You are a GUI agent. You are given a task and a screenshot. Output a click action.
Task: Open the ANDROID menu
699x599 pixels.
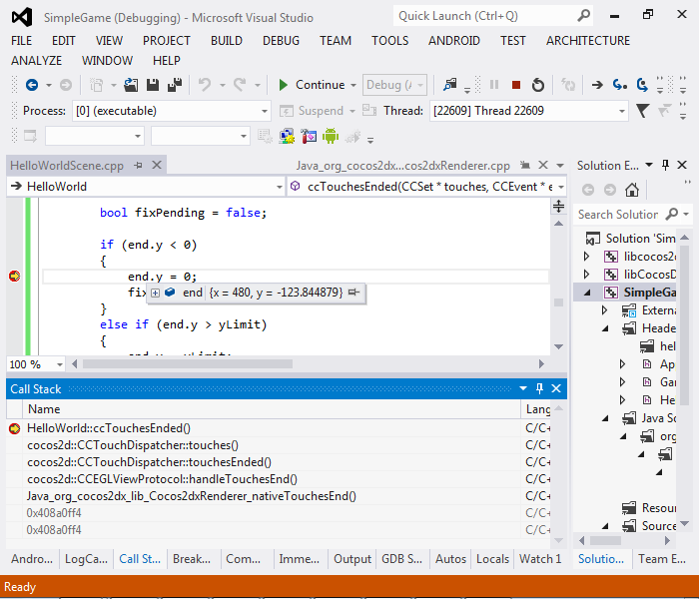pos(454,41)
